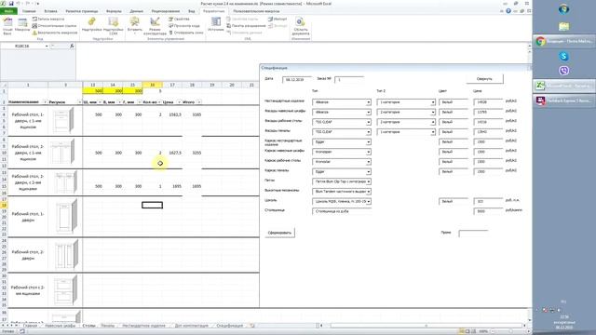The image size is (596, 335).
Task: Click the Windows Start orb
Action: point(563,9)
